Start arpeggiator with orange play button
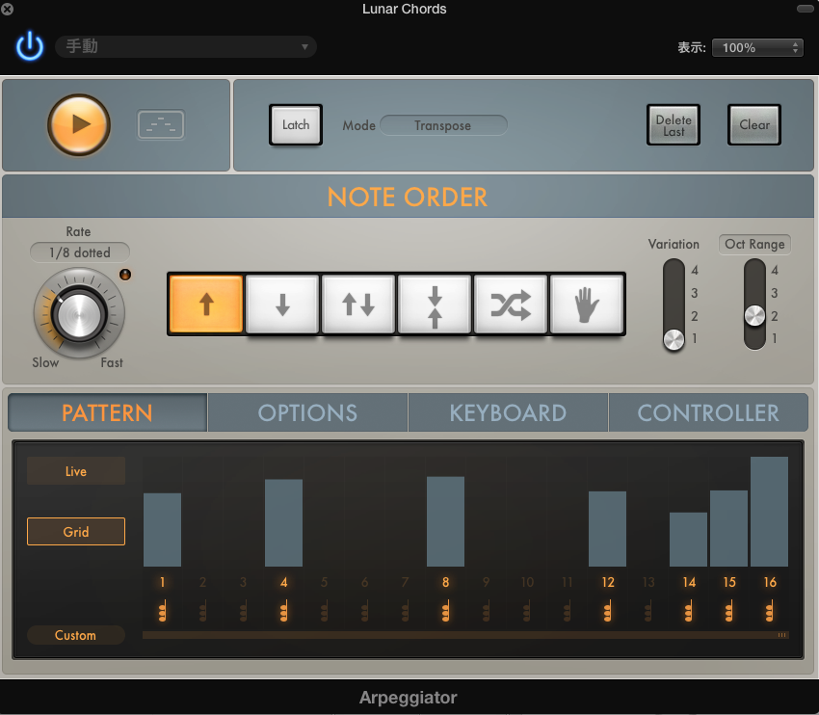This screenshot has height=715, width=819. 79,125
